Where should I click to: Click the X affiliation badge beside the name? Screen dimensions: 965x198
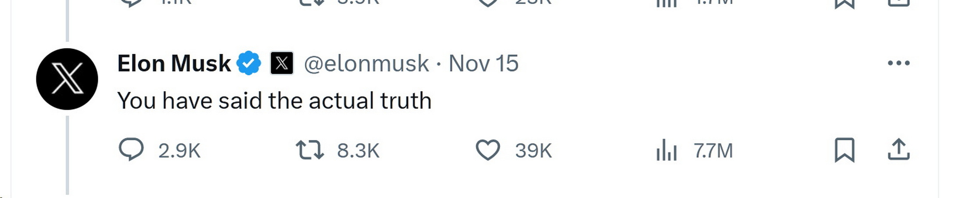(x=282, y=63)
